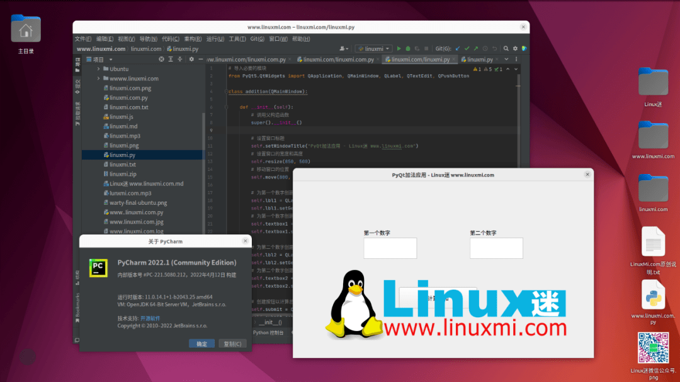This screenshot has width=680, height=382.
Task: Update project with the blue arrow icon
Action: (457, 48)
